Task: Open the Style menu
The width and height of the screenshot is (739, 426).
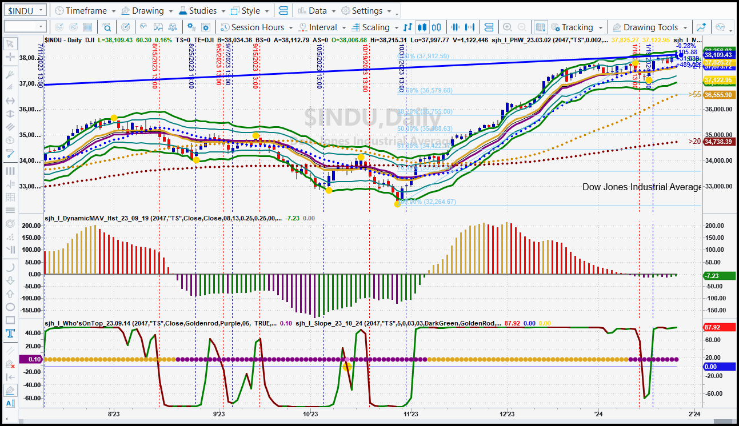Action: point(249,11)
